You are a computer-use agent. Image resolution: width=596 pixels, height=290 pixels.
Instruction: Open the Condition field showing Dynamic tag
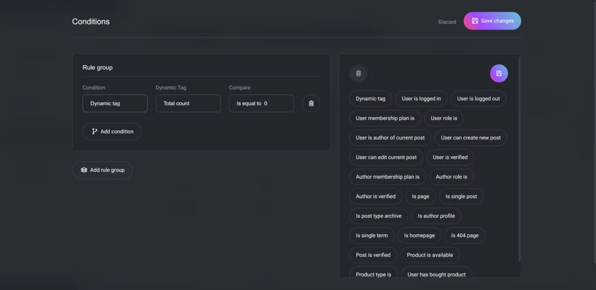115,103
